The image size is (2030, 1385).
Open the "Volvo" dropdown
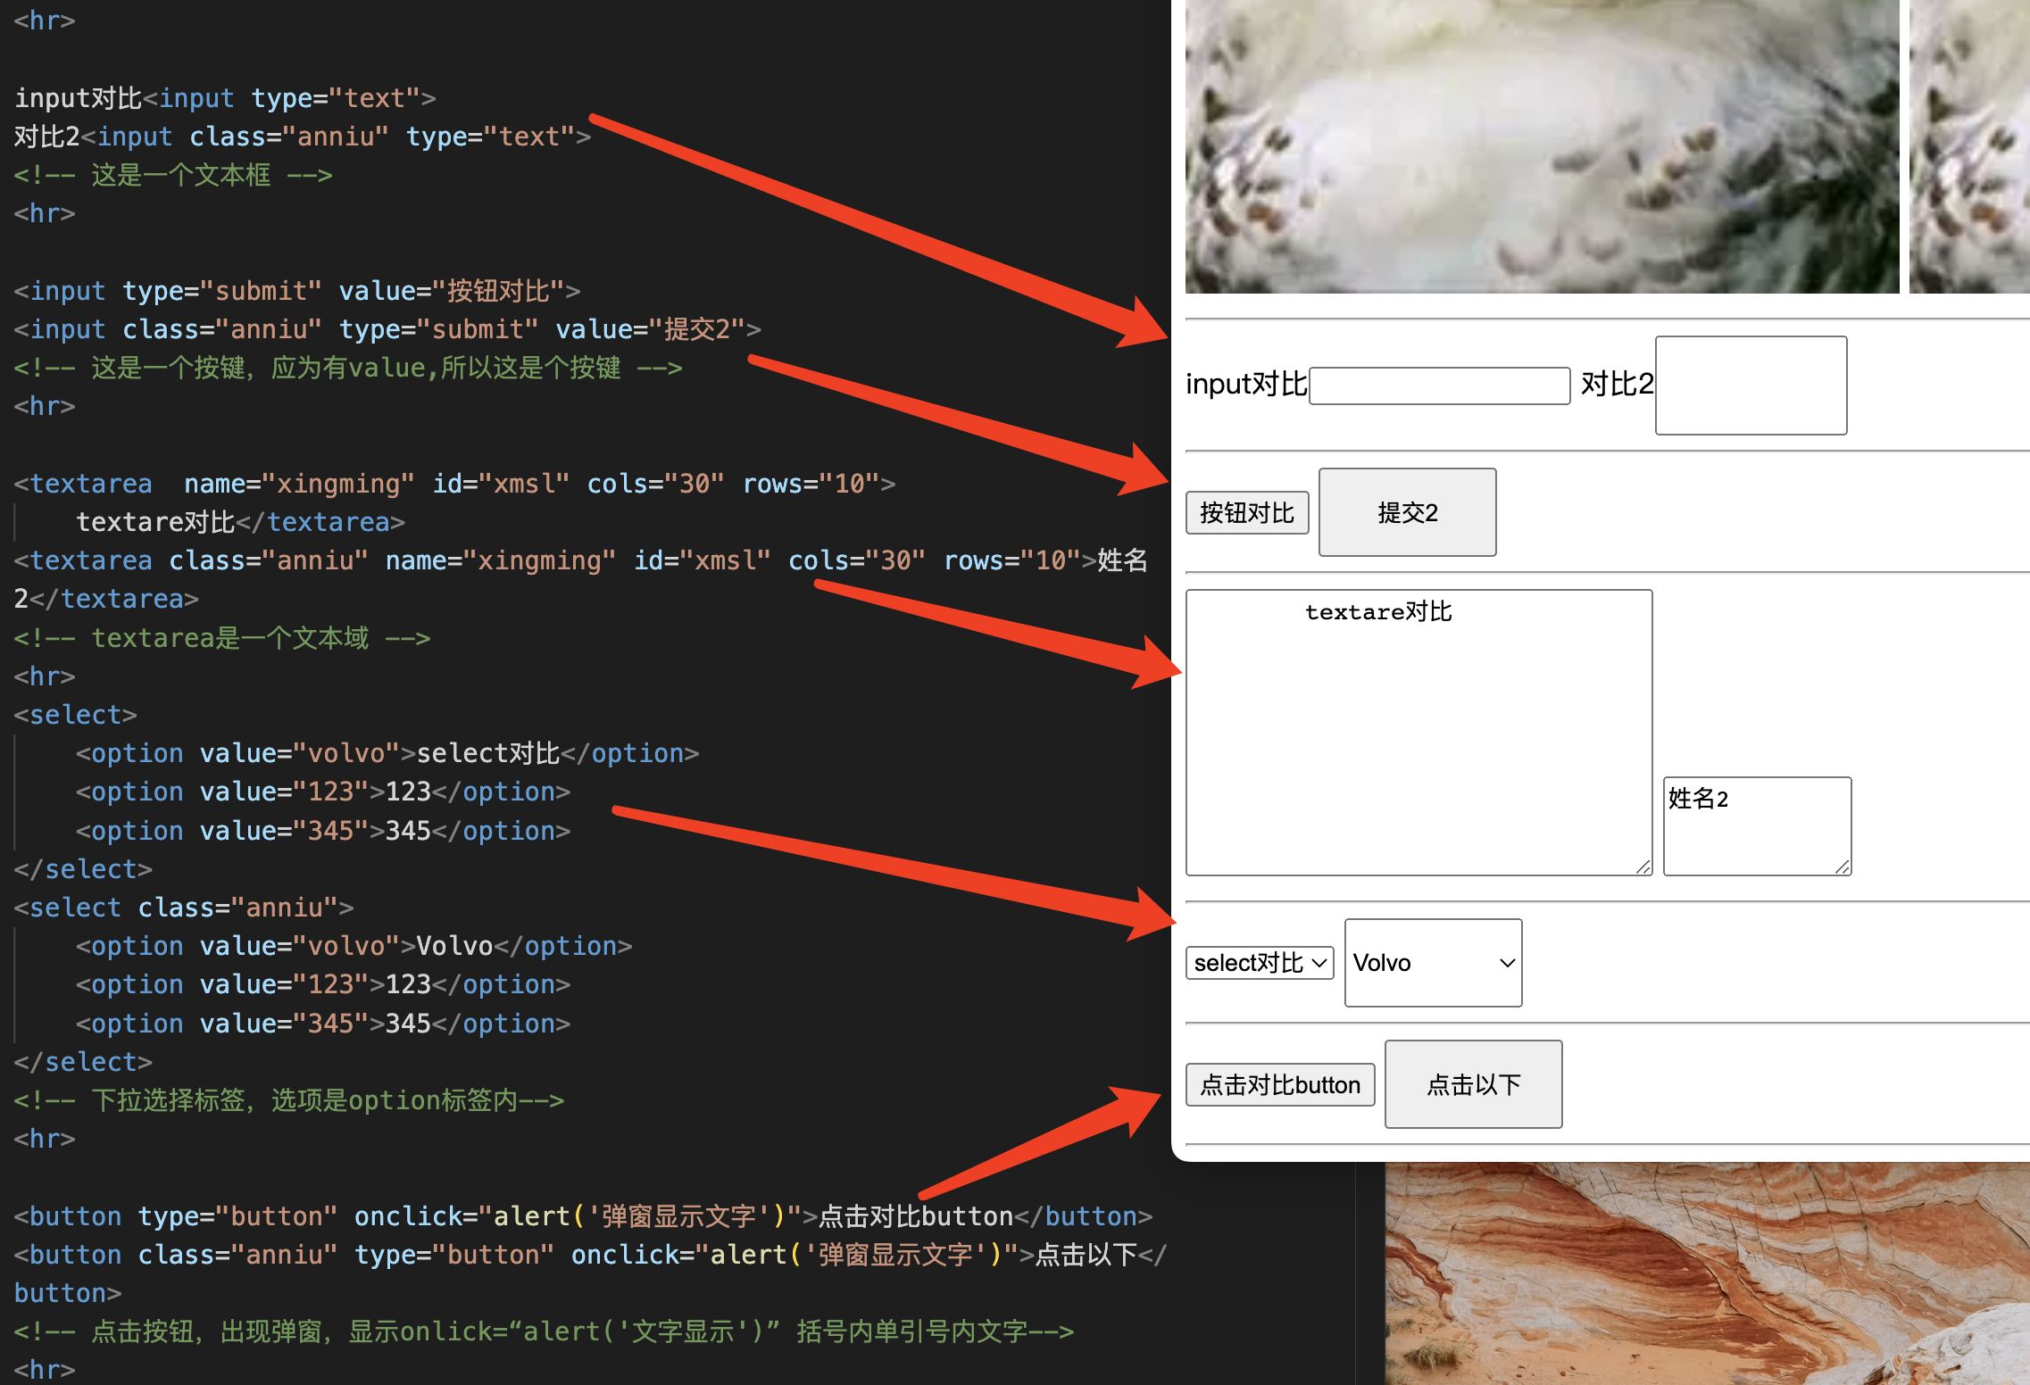pos(1433,963)
